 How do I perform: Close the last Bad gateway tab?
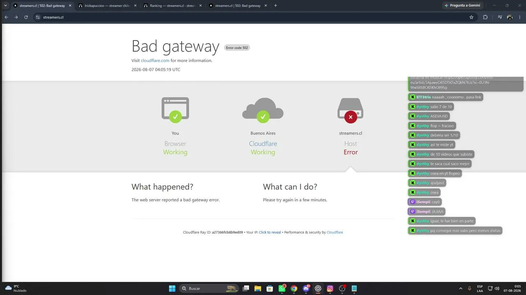266,6
